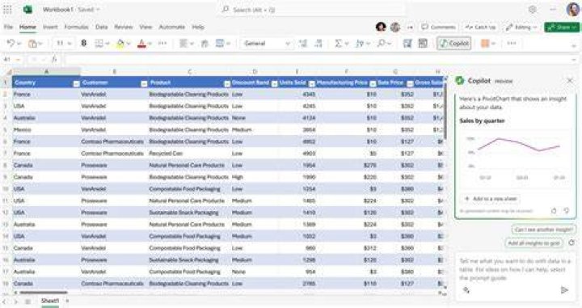
Task: Click the Merge cells icon
Action: (x=220, y=44)
